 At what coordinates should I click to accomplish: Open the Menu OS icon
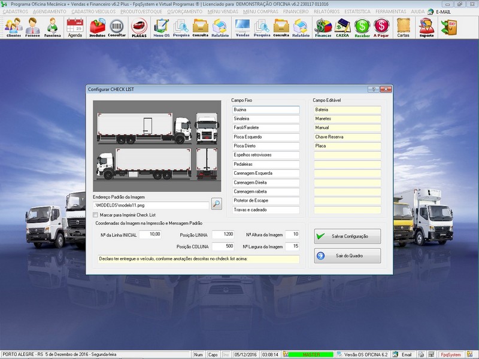161,27
